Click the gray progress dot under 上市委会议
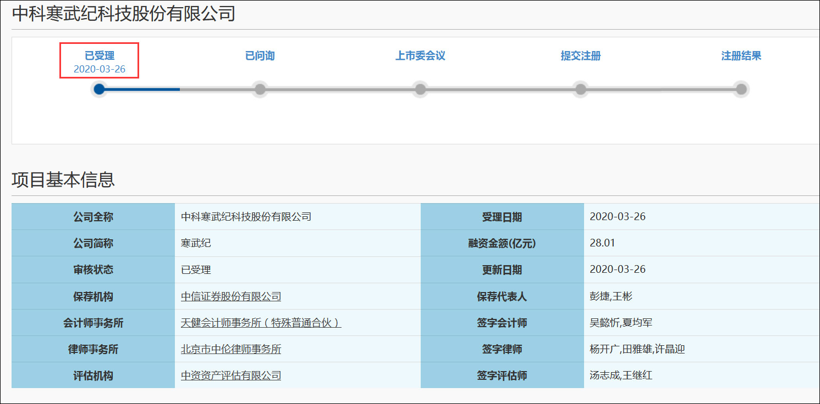 [420, 89]
